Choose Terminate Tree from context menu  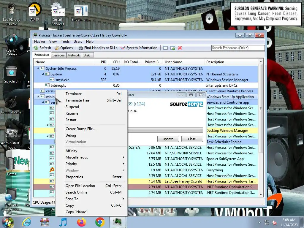(95, 100)
